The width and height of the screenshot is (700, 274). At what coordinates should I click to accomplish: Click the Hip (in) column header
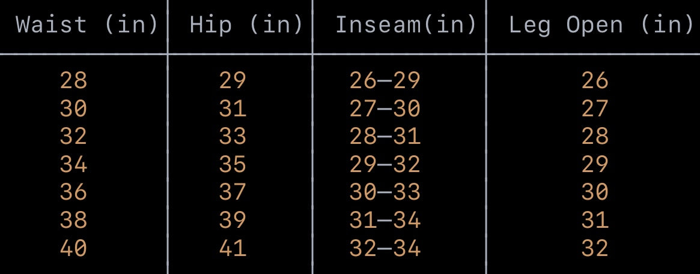(x=246, y=25)
